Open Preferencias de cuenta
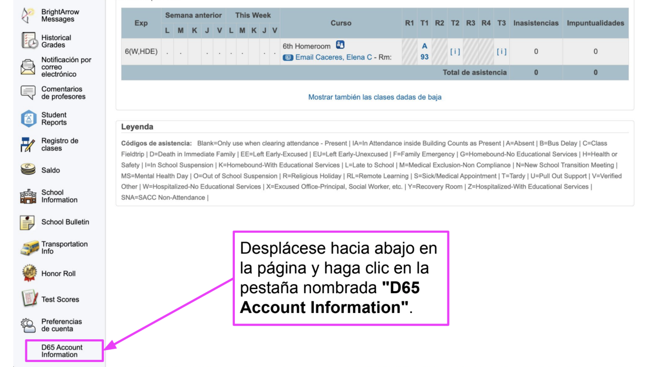Viewport: 653px width, 367px height. pyautogui.click(x=62, y=325)
